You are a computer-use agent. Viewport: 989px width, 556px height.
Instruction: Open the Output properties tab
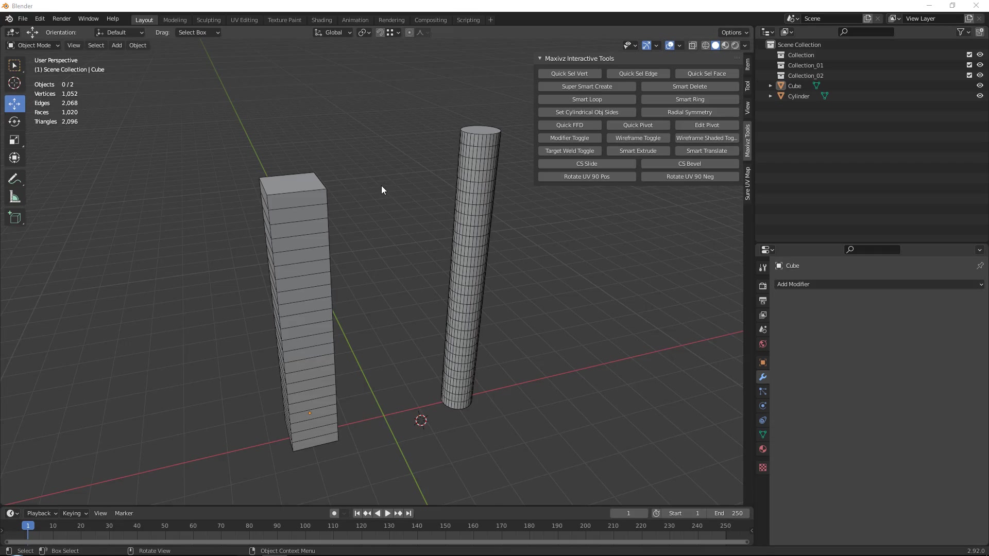[x=763, y=300]
